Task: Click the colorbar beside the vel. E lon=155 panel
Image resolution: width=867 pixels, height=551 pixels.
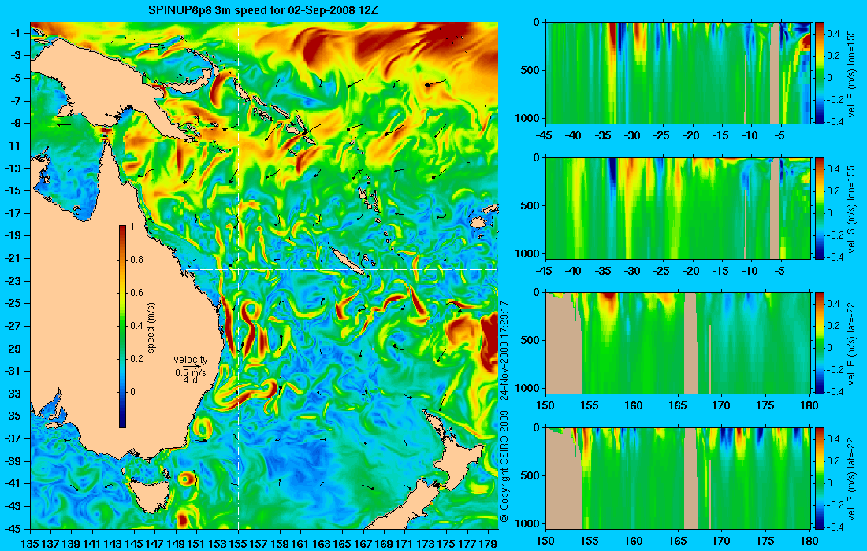Action: click(x=820, y=73)
